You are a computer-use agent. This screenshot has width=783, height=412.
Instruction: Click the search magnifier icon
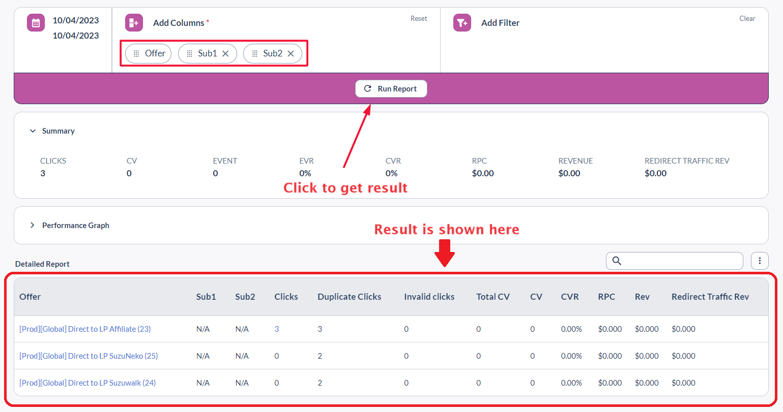(x=617, y=261)
